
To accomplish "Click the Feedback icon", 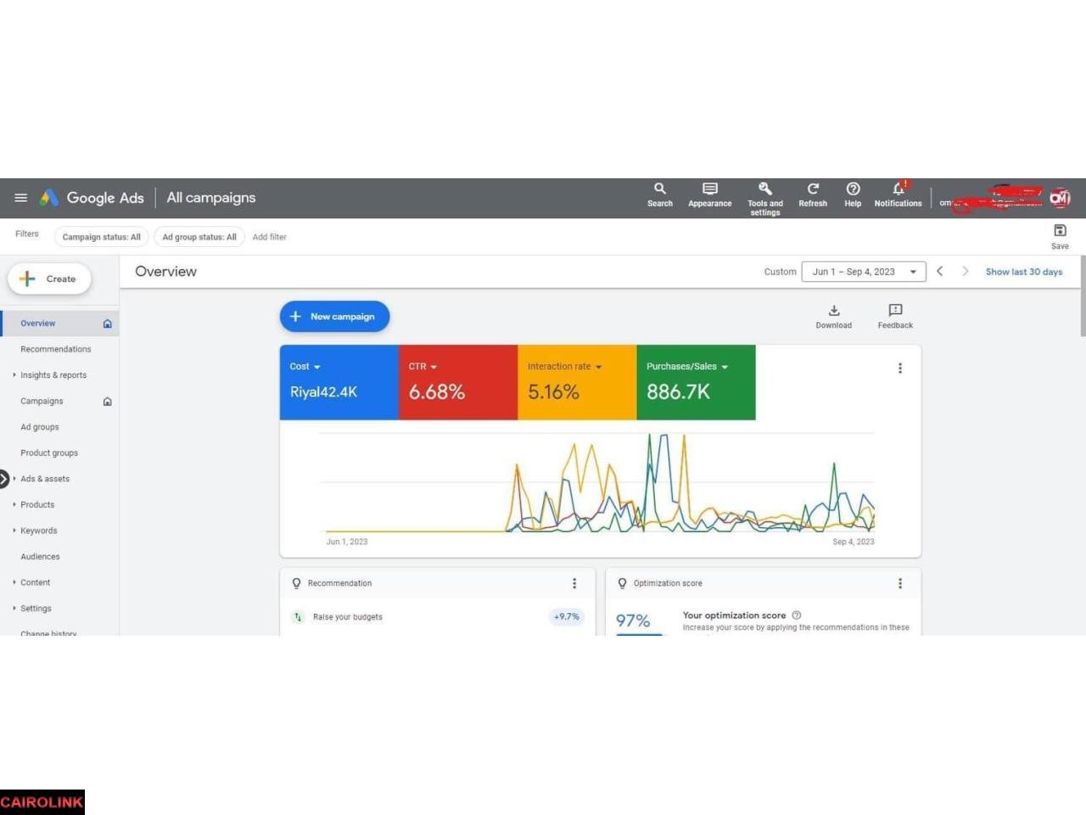I will [895, 312].
